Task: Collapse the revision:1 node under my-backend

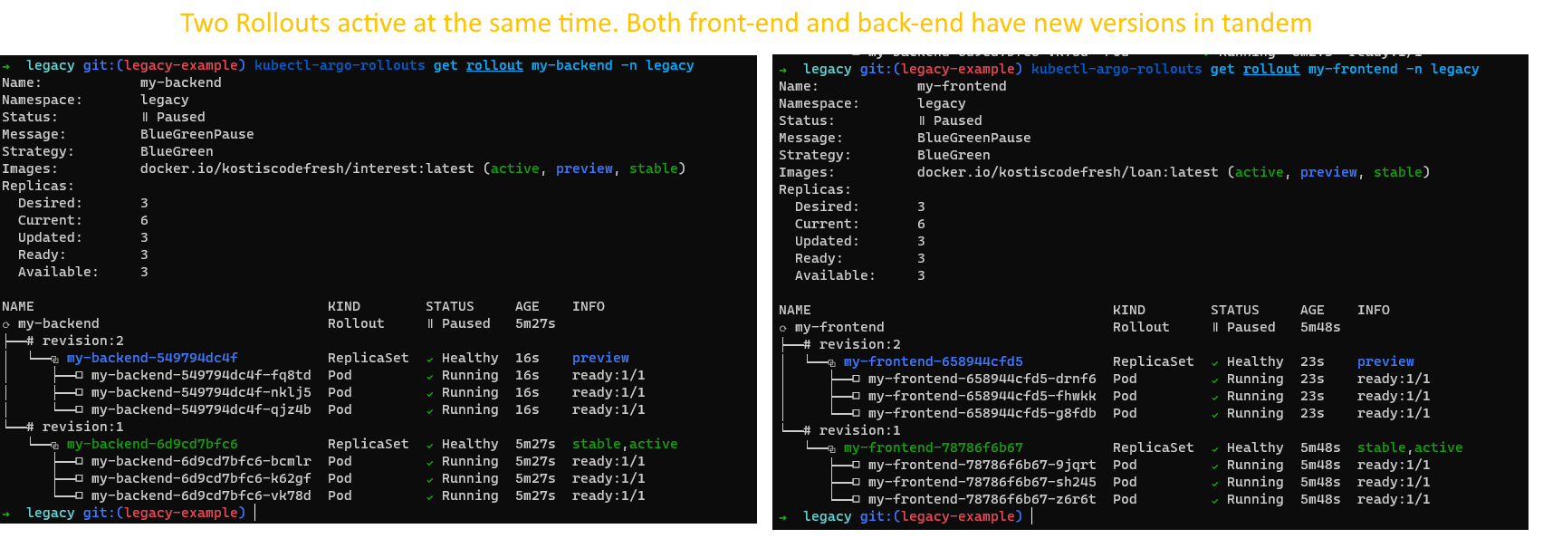Action: [x=30, y=428]
